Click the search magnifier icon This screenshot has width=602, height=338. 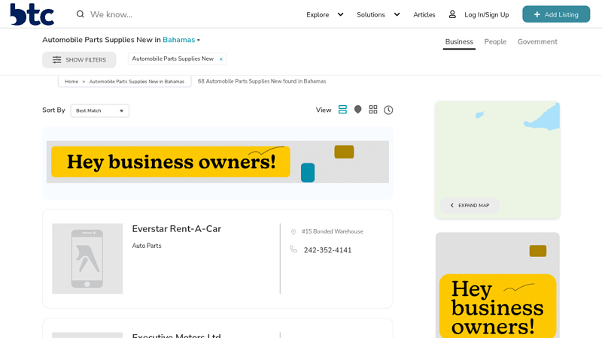click(x=81, y=14)
